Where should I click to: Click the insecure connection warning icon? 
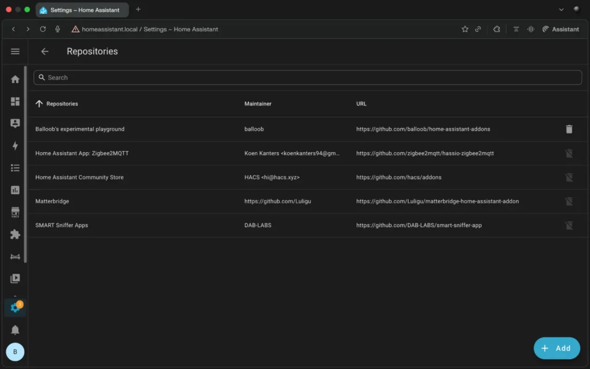(x=75, y=29)
